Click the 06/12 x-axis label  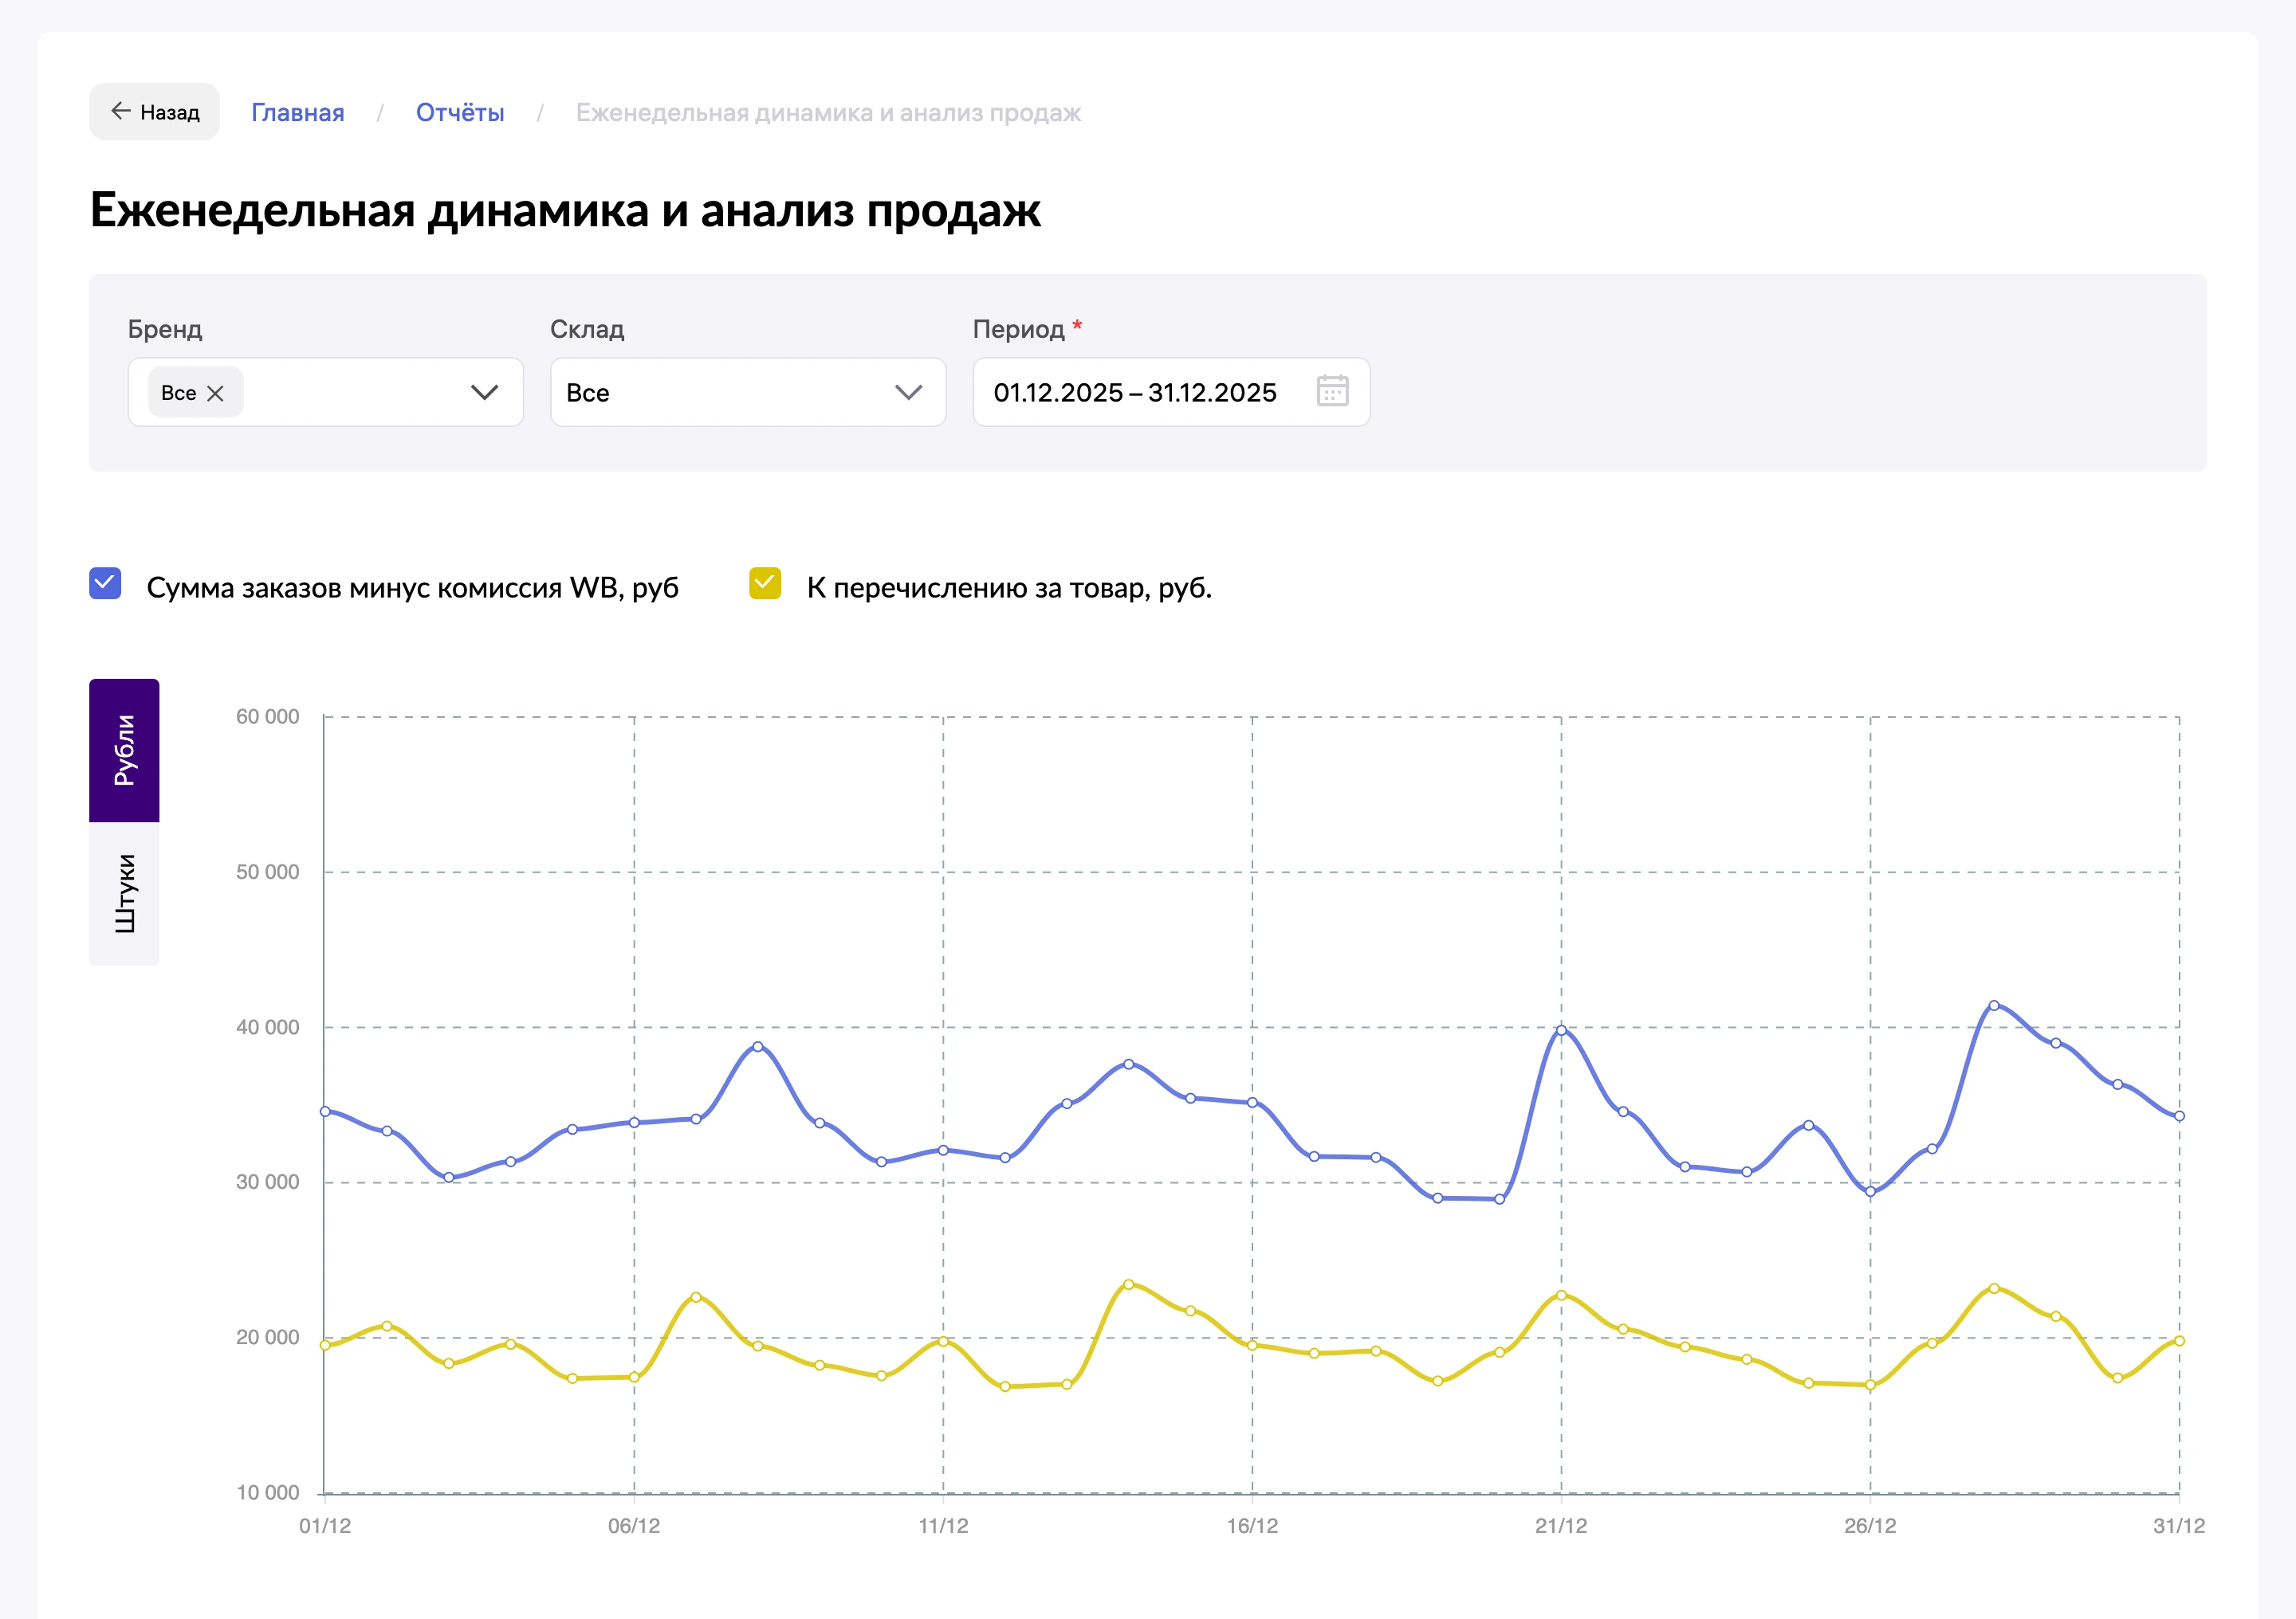pyautogui.click(x=634, y=1526)
